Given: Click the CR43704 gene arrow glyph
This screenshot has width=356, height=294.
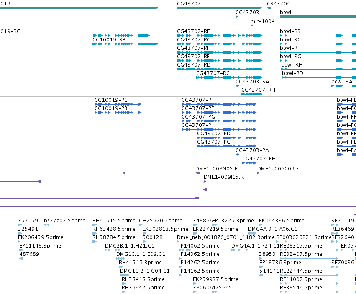Looking at the screenshot, I should (x=269, y=8).
